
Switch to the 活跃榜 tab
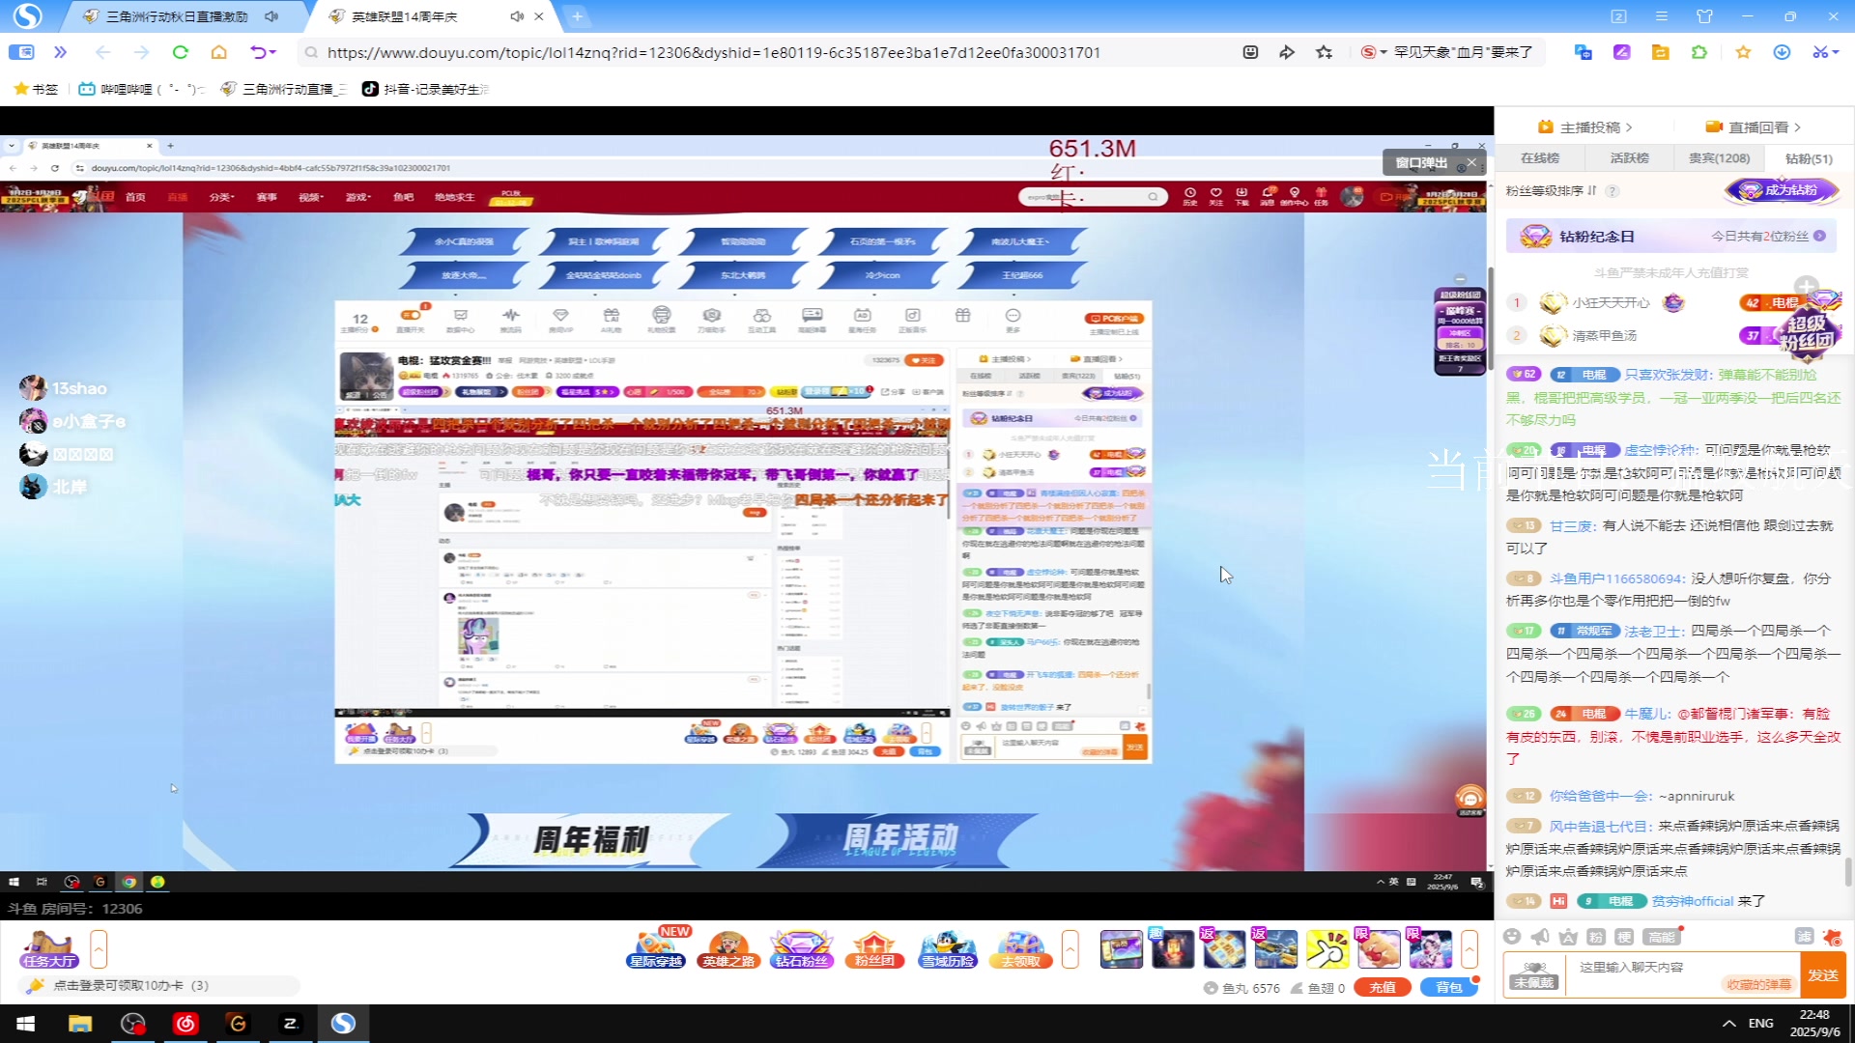(1629, 158)
